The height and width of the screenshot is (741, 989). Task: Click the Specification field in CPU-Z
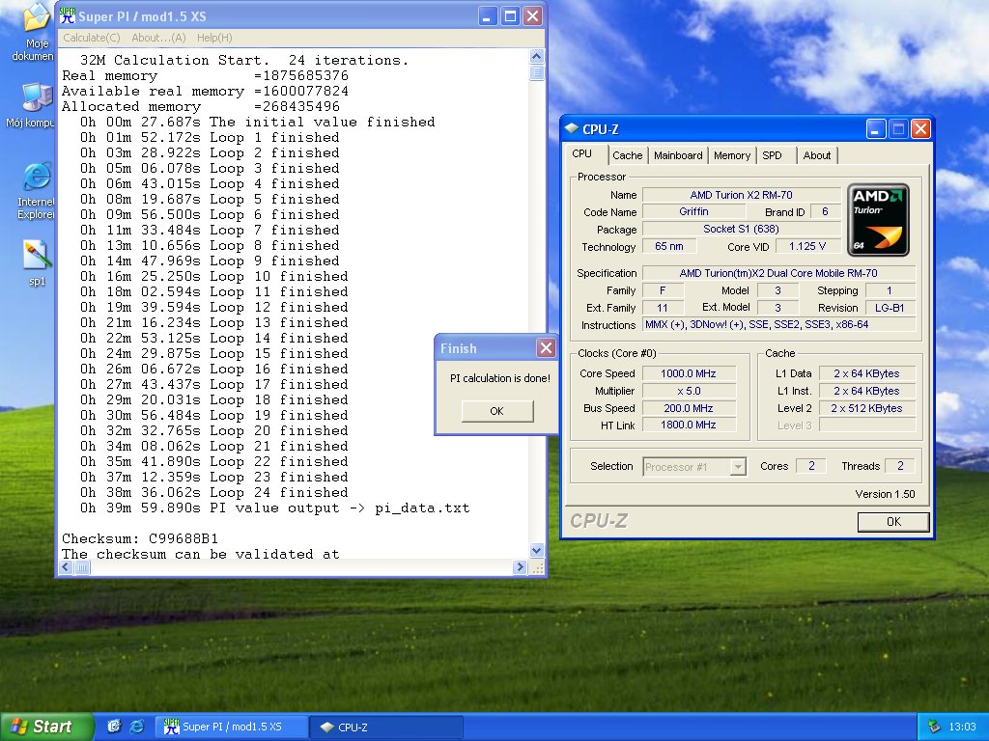(x=779, y=273)
